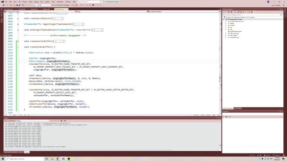Select the last .cpp file in Solution Explorer
Viewport: 287px width, 161px height.
coord(234,38)
